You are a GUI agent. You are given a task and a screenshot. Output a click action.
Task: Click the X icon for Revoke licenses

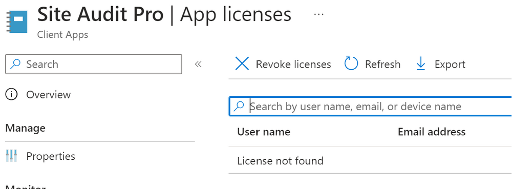coord(242,64)
